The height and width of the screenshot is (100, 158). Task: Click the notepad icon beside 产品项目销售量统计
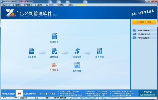135,38
